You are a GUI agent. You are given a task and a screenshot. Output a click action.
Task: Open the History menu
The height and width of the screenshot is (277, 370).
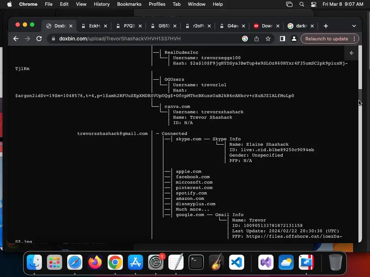pyautogui.click(x=102, y=4)
